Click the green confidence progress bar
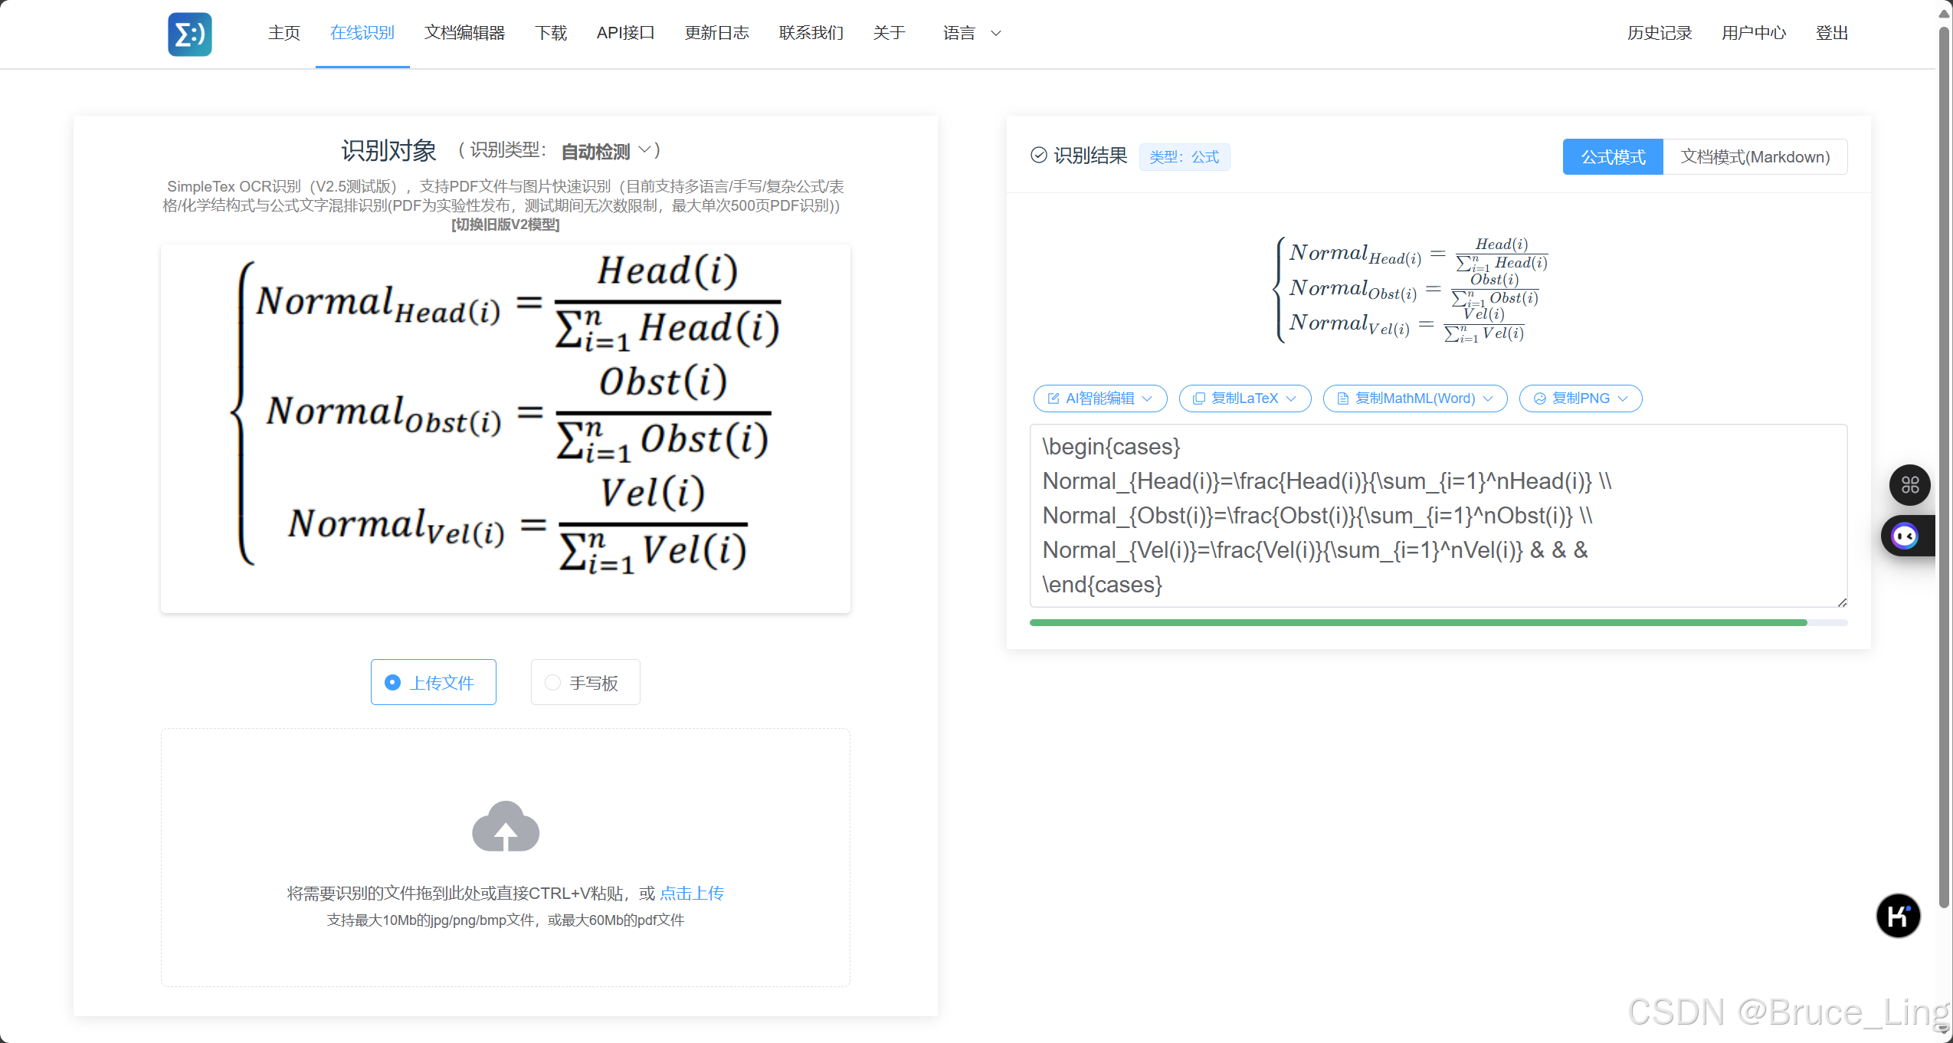Image resolution: width=1953 pixels, height=1043 pixels. [x=1417, y=623]
